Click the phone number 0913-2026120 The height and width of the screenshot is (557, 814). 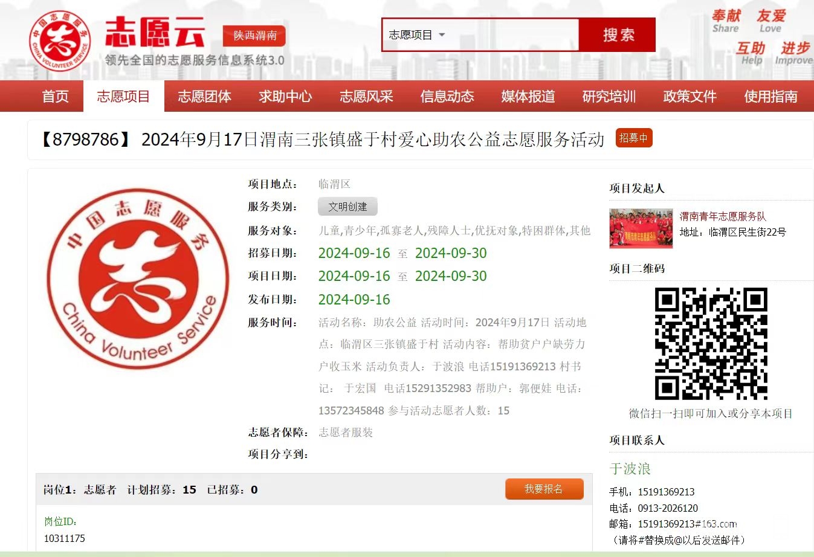(x=668, y=509)
